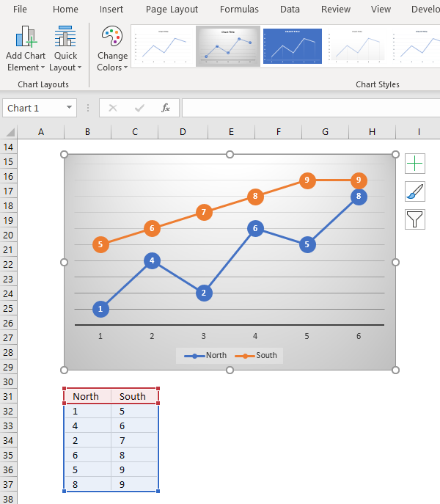Screen dimensions: 440x504
Task: Select row 14 header
Action: (x=8, y=147)
